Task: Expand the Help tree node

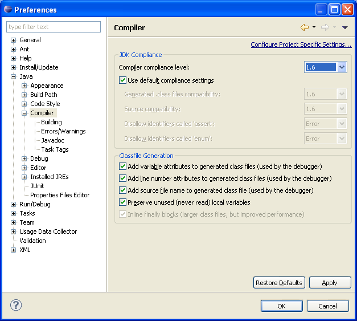Action: [x=13, y=58]
